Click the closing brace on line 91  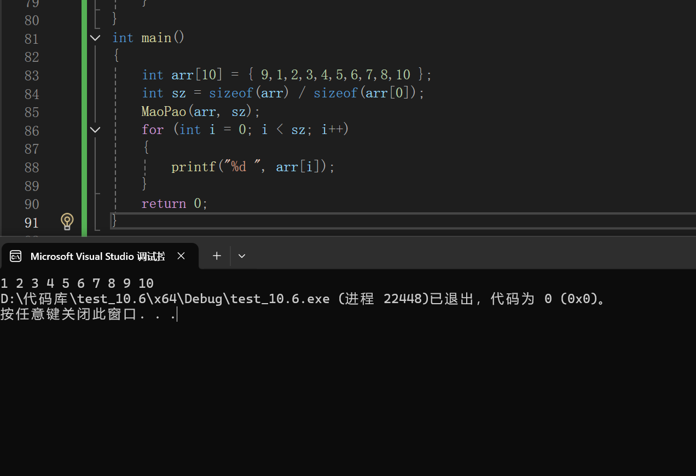[x=114, y=220]
